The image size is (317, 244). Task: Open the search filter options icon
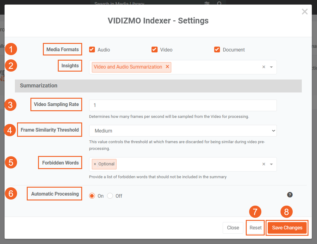[207, 3]
